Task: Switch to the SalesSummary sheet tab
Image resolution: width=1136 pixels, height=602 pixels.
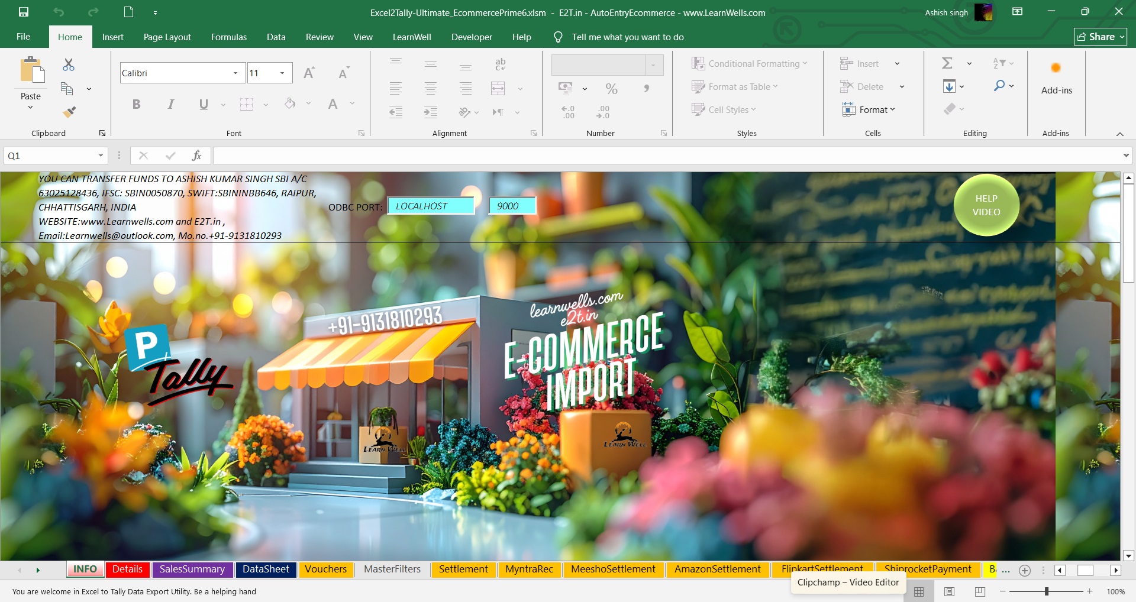Action: [x=192, y=569]
